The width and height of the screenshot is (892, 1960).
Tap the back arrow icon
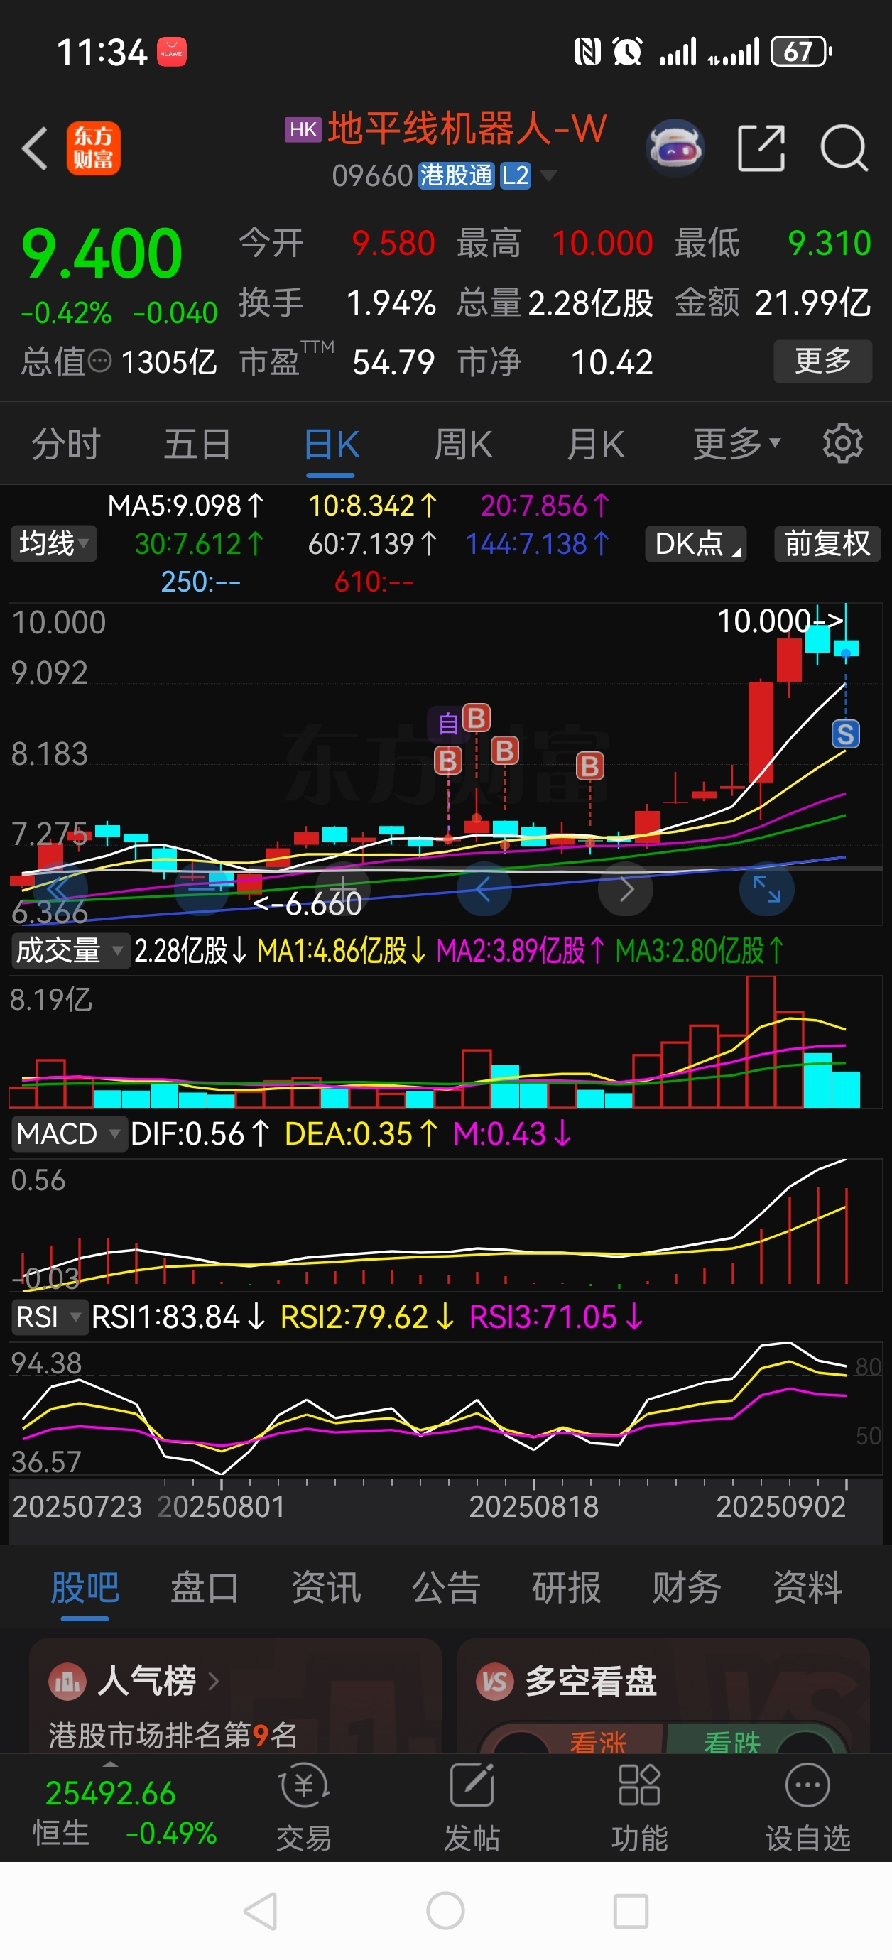pyautogui.click(x=36, y=148)
